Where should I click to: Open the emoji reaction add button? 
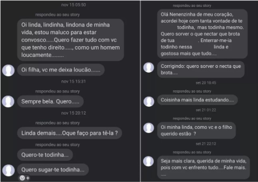pos(24,178)
